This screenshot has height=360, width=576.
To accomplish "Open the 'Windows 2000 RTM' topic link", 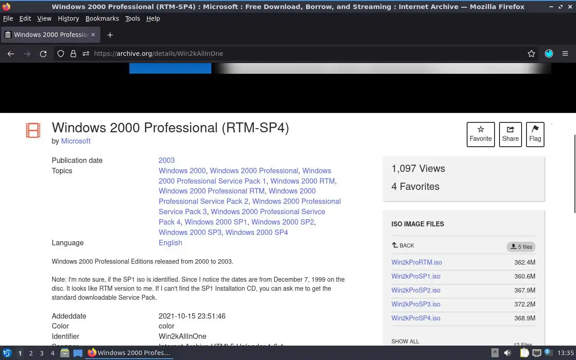I will pyautogui.click(x=302, y=181).
